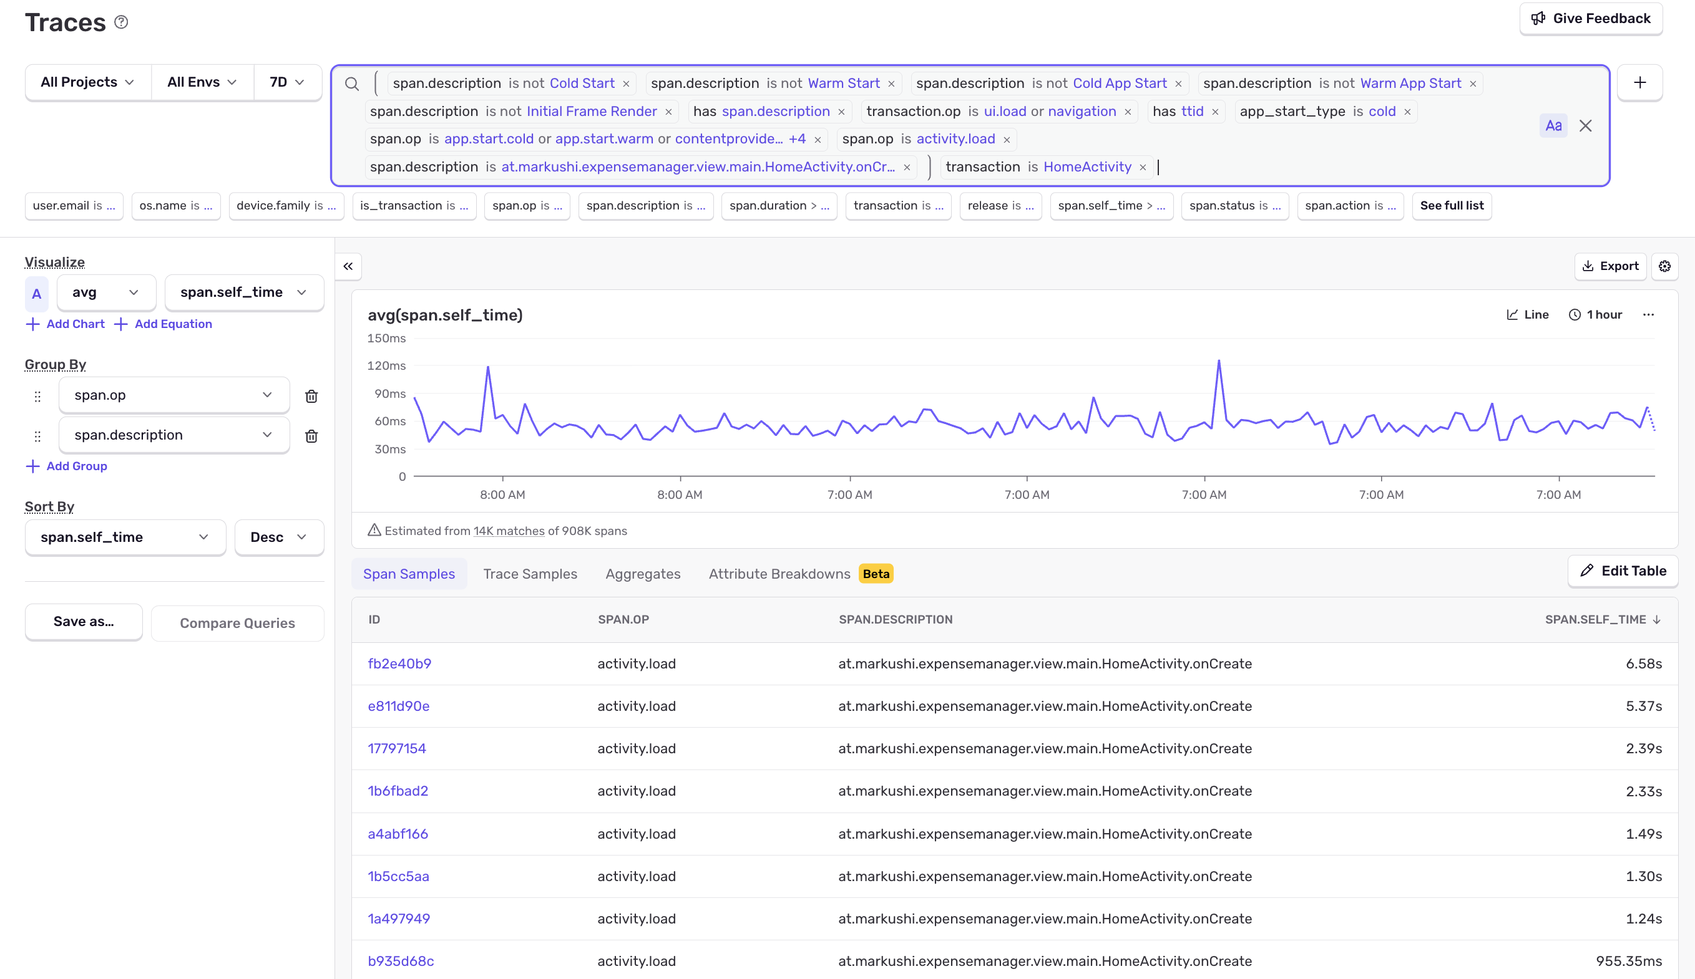The height and width of the screenshot is (979, 1695).
Task: Collapse sidebar with double chevron icon
Action: pos(348,266)
